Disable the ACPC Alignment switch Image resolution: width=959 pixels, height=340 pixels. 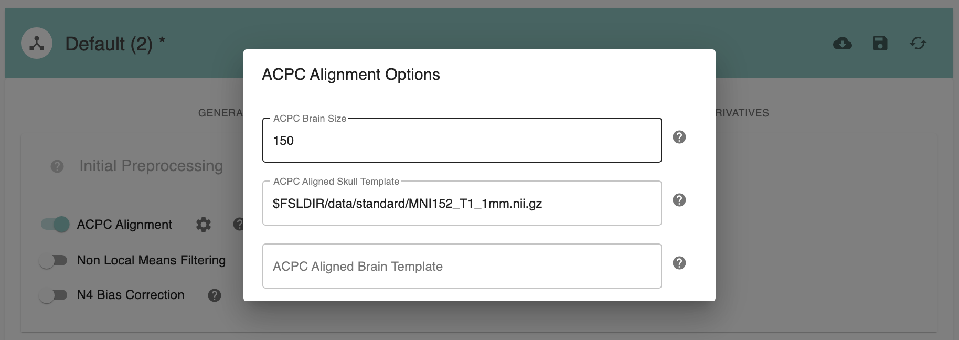[x=55, y=225]
